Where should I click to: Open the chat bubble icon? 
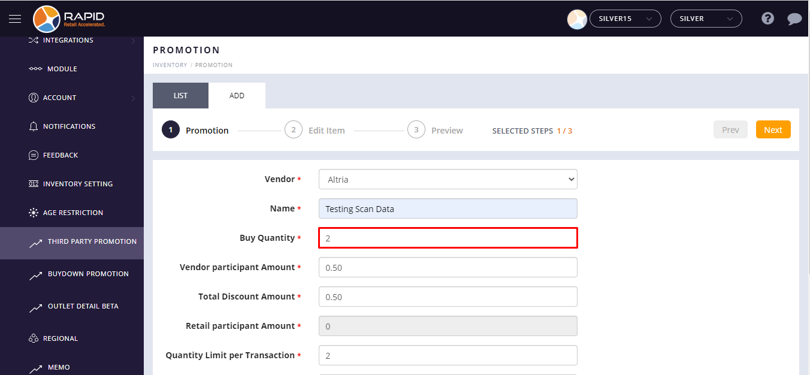[794, 19]
